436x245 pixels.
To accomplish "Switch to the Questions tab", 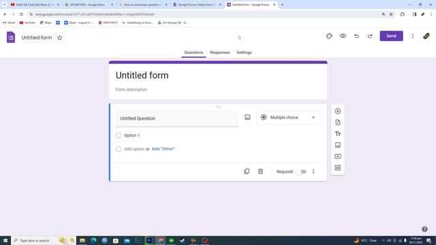I will [x=193, y=52].
